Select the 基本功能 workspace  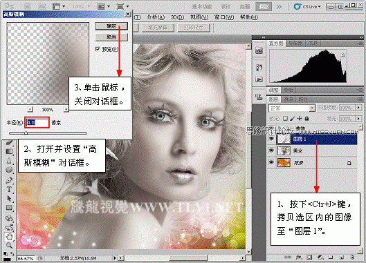pos(202,6)
